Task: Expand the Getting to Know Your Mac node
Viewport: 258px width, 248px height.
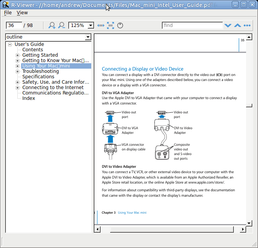Action: (17, 61)
